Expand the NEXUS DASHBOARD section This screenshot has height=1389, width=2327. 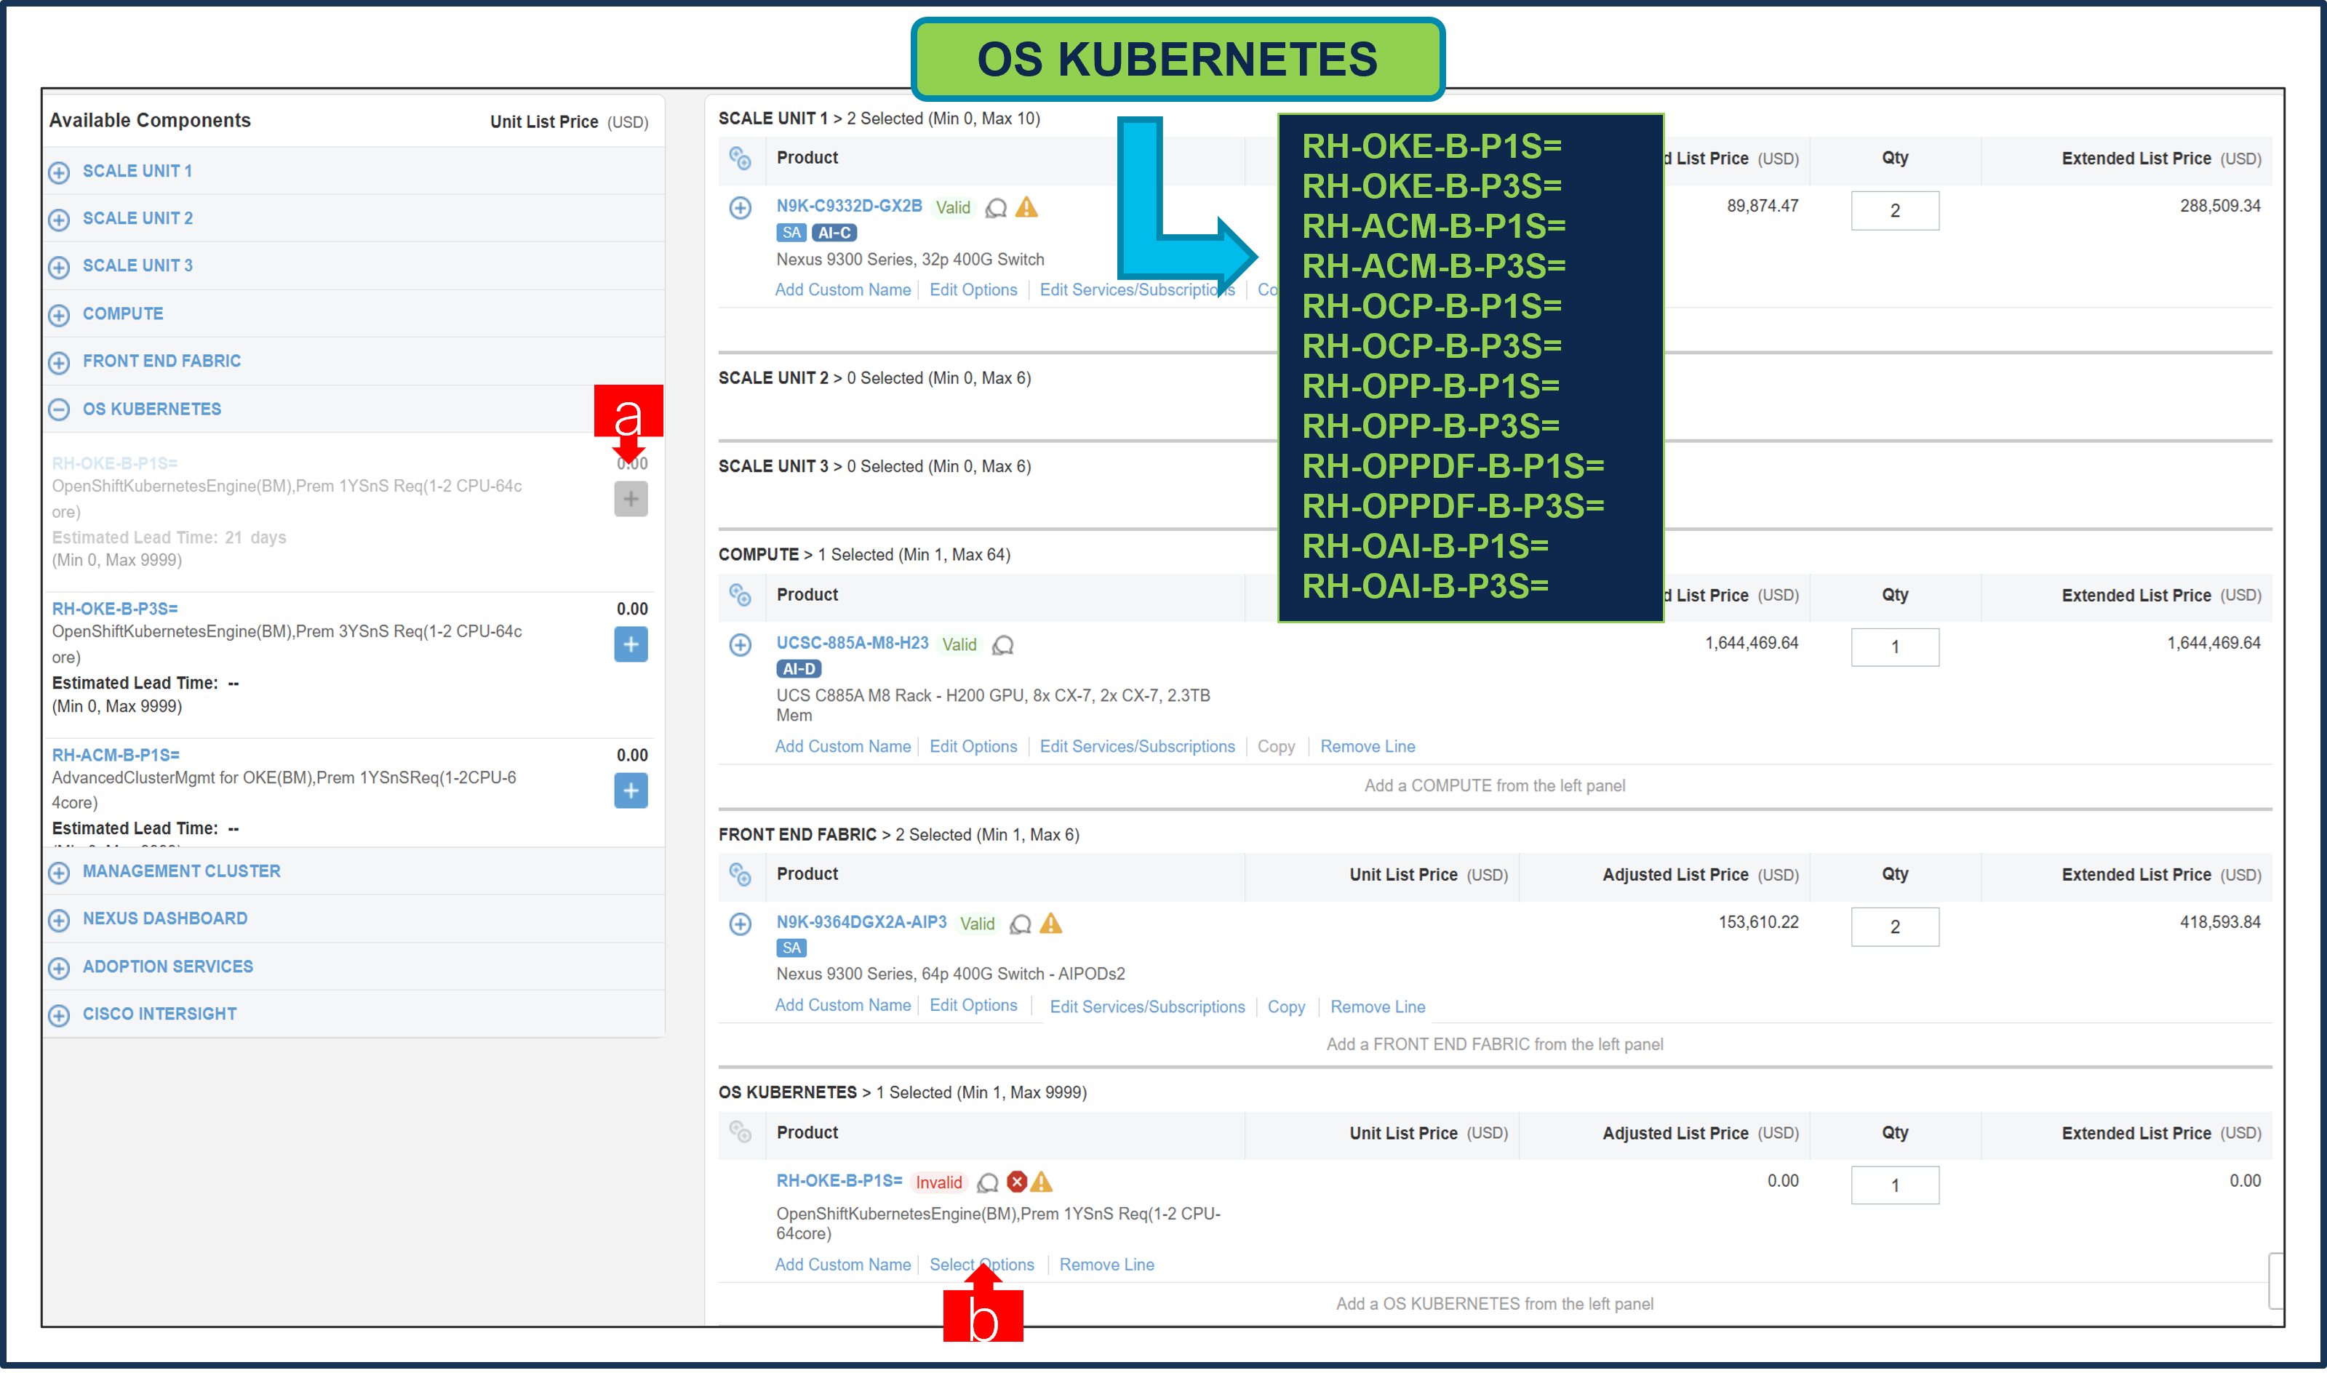click(x=59, y=919)
